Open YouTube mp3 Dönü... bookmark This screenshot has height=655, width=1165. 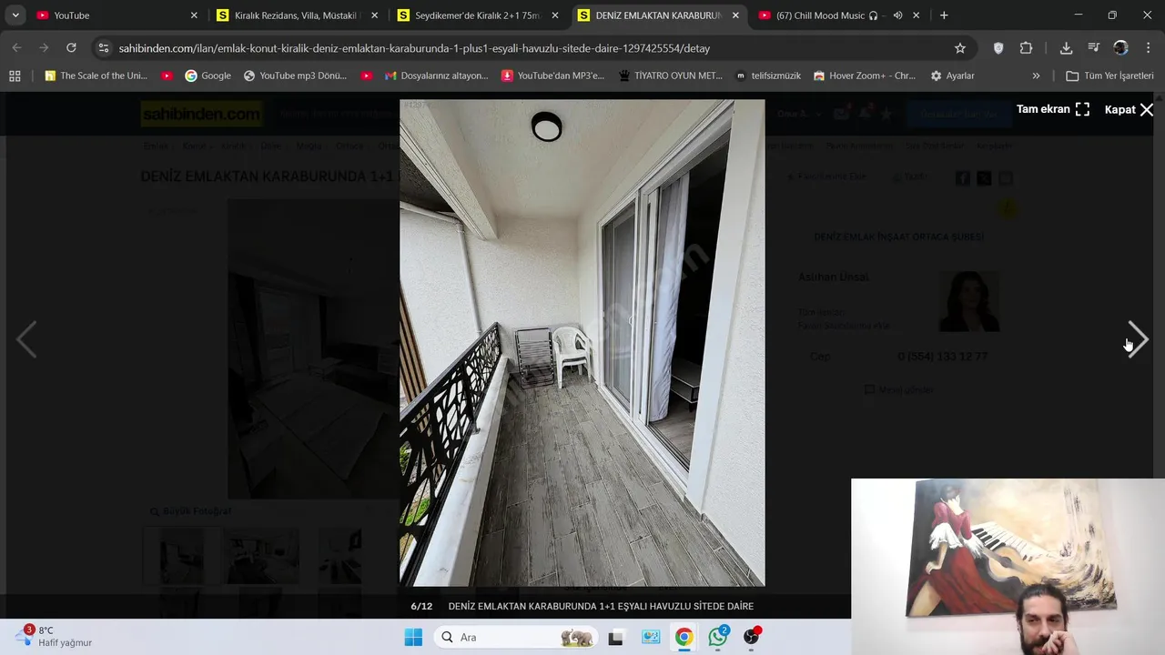coord(295,76)
